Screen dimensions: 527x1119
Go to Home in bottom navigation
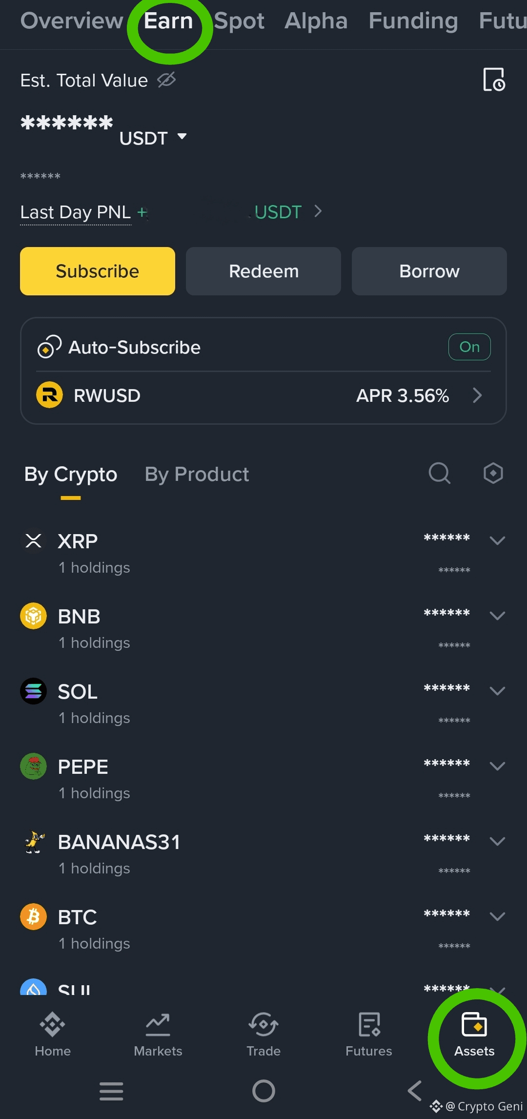pyautogui.click(x=53, y=1033)
